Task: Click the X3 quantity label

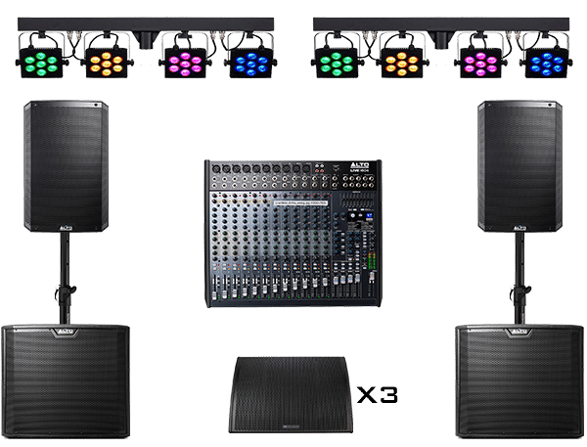Action: coord(378,395)
